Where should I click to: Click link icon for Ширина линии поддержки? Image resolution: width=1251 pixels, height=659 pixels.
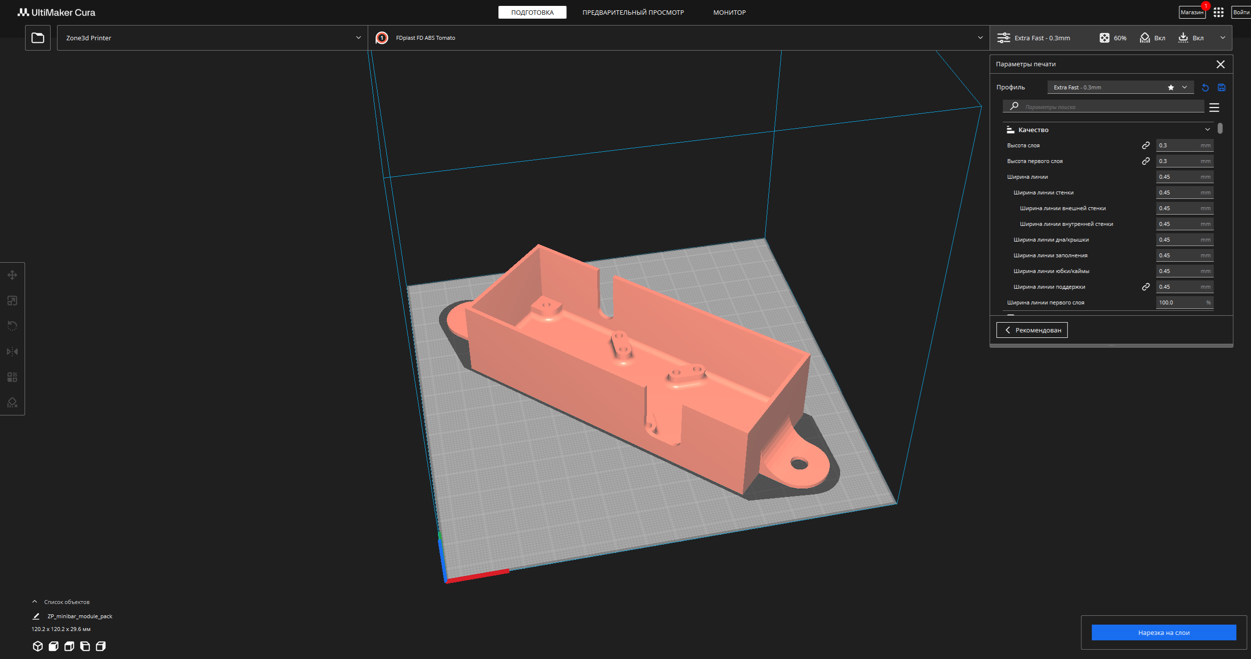coord(1146,287)
